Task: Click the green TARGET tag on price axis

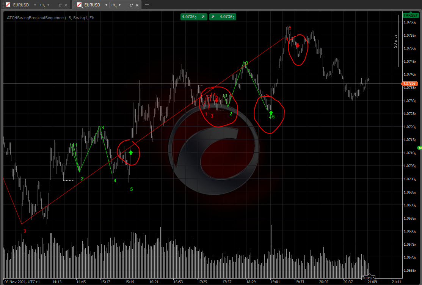Action: (410, 15)
